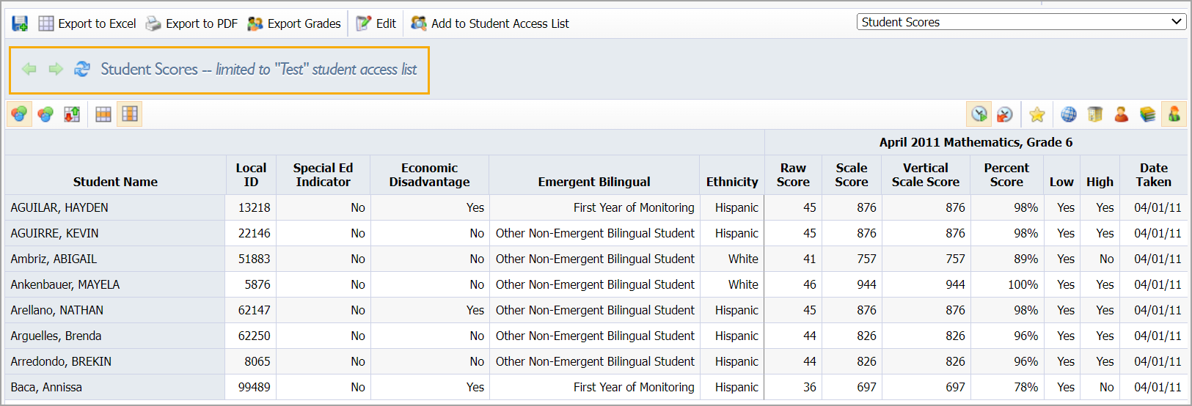Viewport: 1192px width, 406px height.
Task: Select the AGUILAR, HAYDEN student row
Action: click(59, 207)
